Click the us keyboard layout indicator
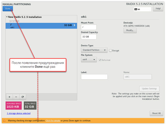This screenshot has width=166, height=125. 142,9
